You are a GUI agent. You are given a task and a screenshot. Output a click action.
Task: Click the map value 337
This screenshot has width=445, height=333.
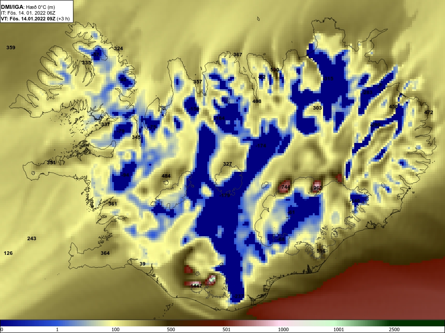(x=105, y=124)
